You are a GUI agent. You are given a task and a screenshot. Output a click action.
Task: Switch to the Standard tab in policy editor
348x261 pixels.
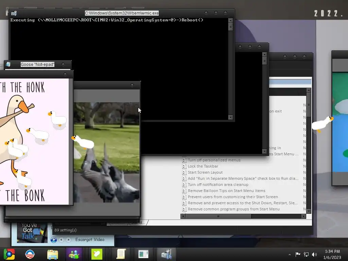click(x=139, y=223)
